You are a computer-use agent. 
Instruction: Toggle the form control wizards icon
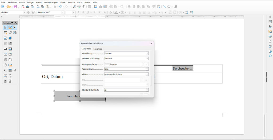pos(15,27)
